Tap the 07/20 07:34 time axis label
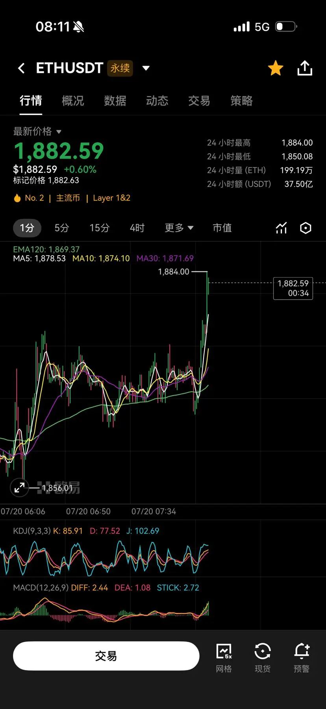Viewport: 326px width, 709px height. coord(154,511)
